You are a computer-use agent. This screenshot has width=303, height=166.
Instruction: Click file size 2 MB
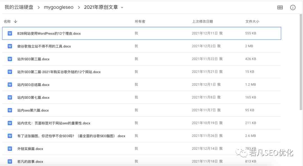point(249,46)
